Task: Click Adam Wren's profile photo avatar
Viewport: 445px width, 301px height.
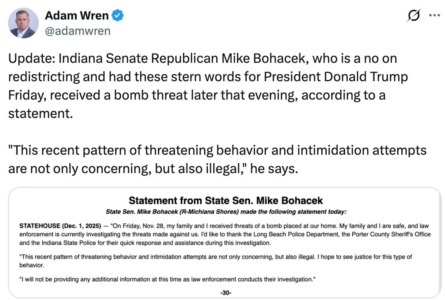Action: pos(23,23)
